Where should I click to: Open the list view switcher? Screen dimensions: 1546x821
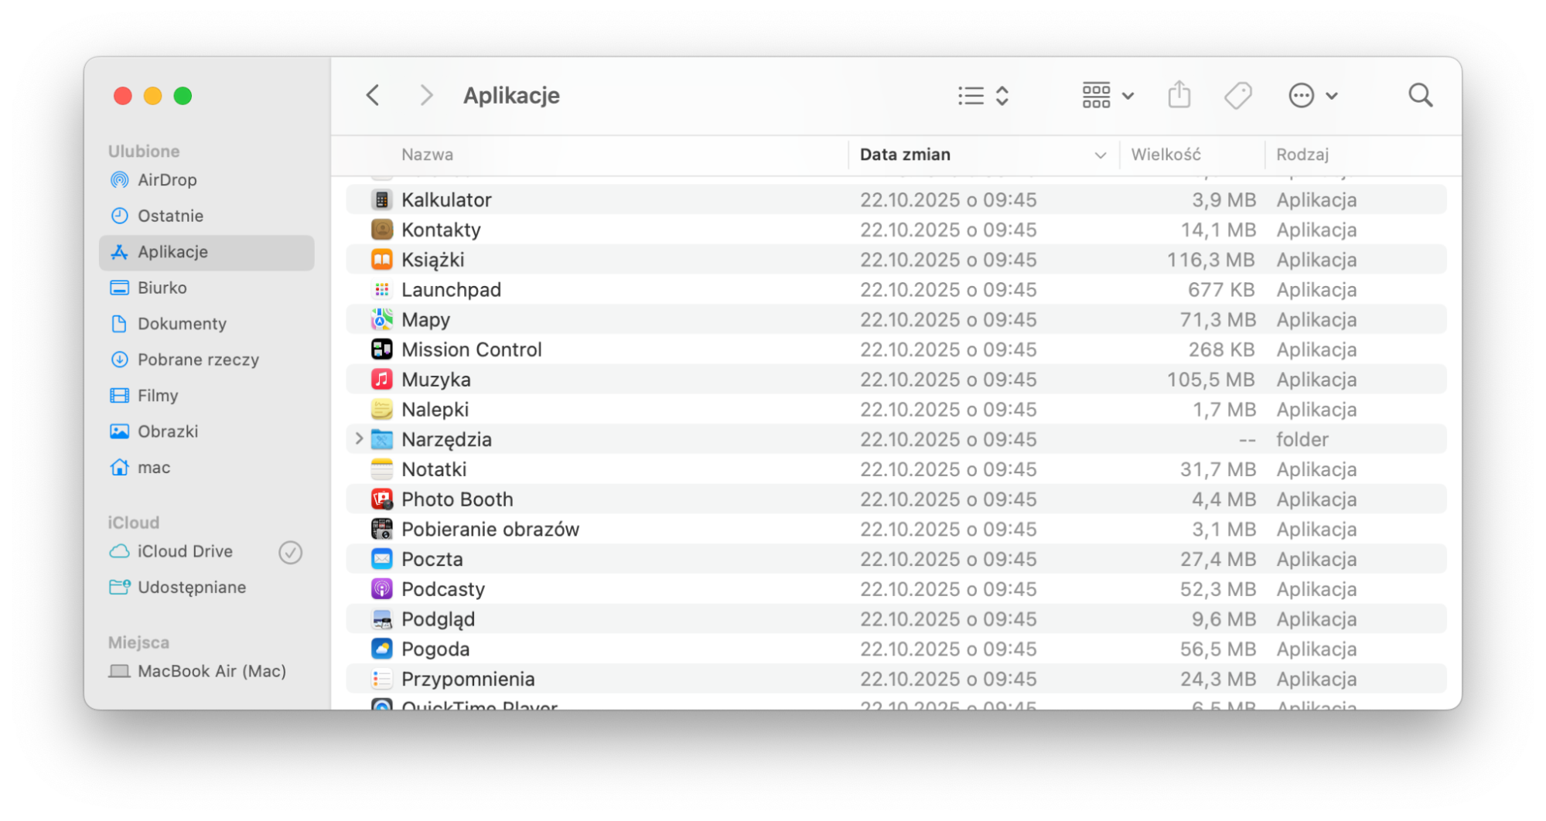(983, 96)
